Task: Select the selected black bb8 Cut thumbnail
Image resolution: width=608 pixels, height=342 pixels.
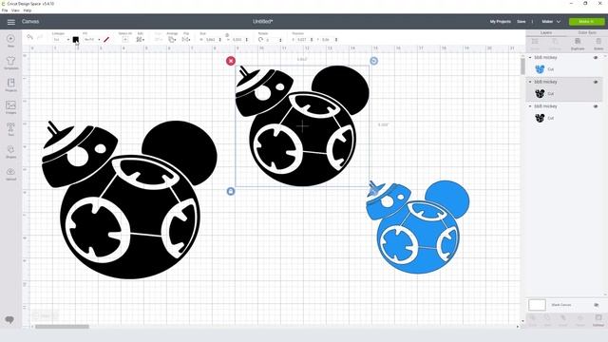Action: pyautogui.click(x=540, y=94)
